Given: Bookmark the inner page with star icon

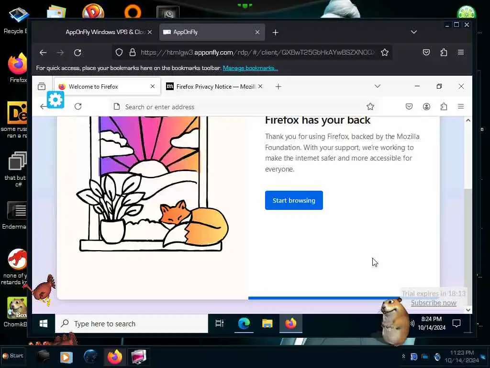Looking at the screenshot, I should 370,107.
